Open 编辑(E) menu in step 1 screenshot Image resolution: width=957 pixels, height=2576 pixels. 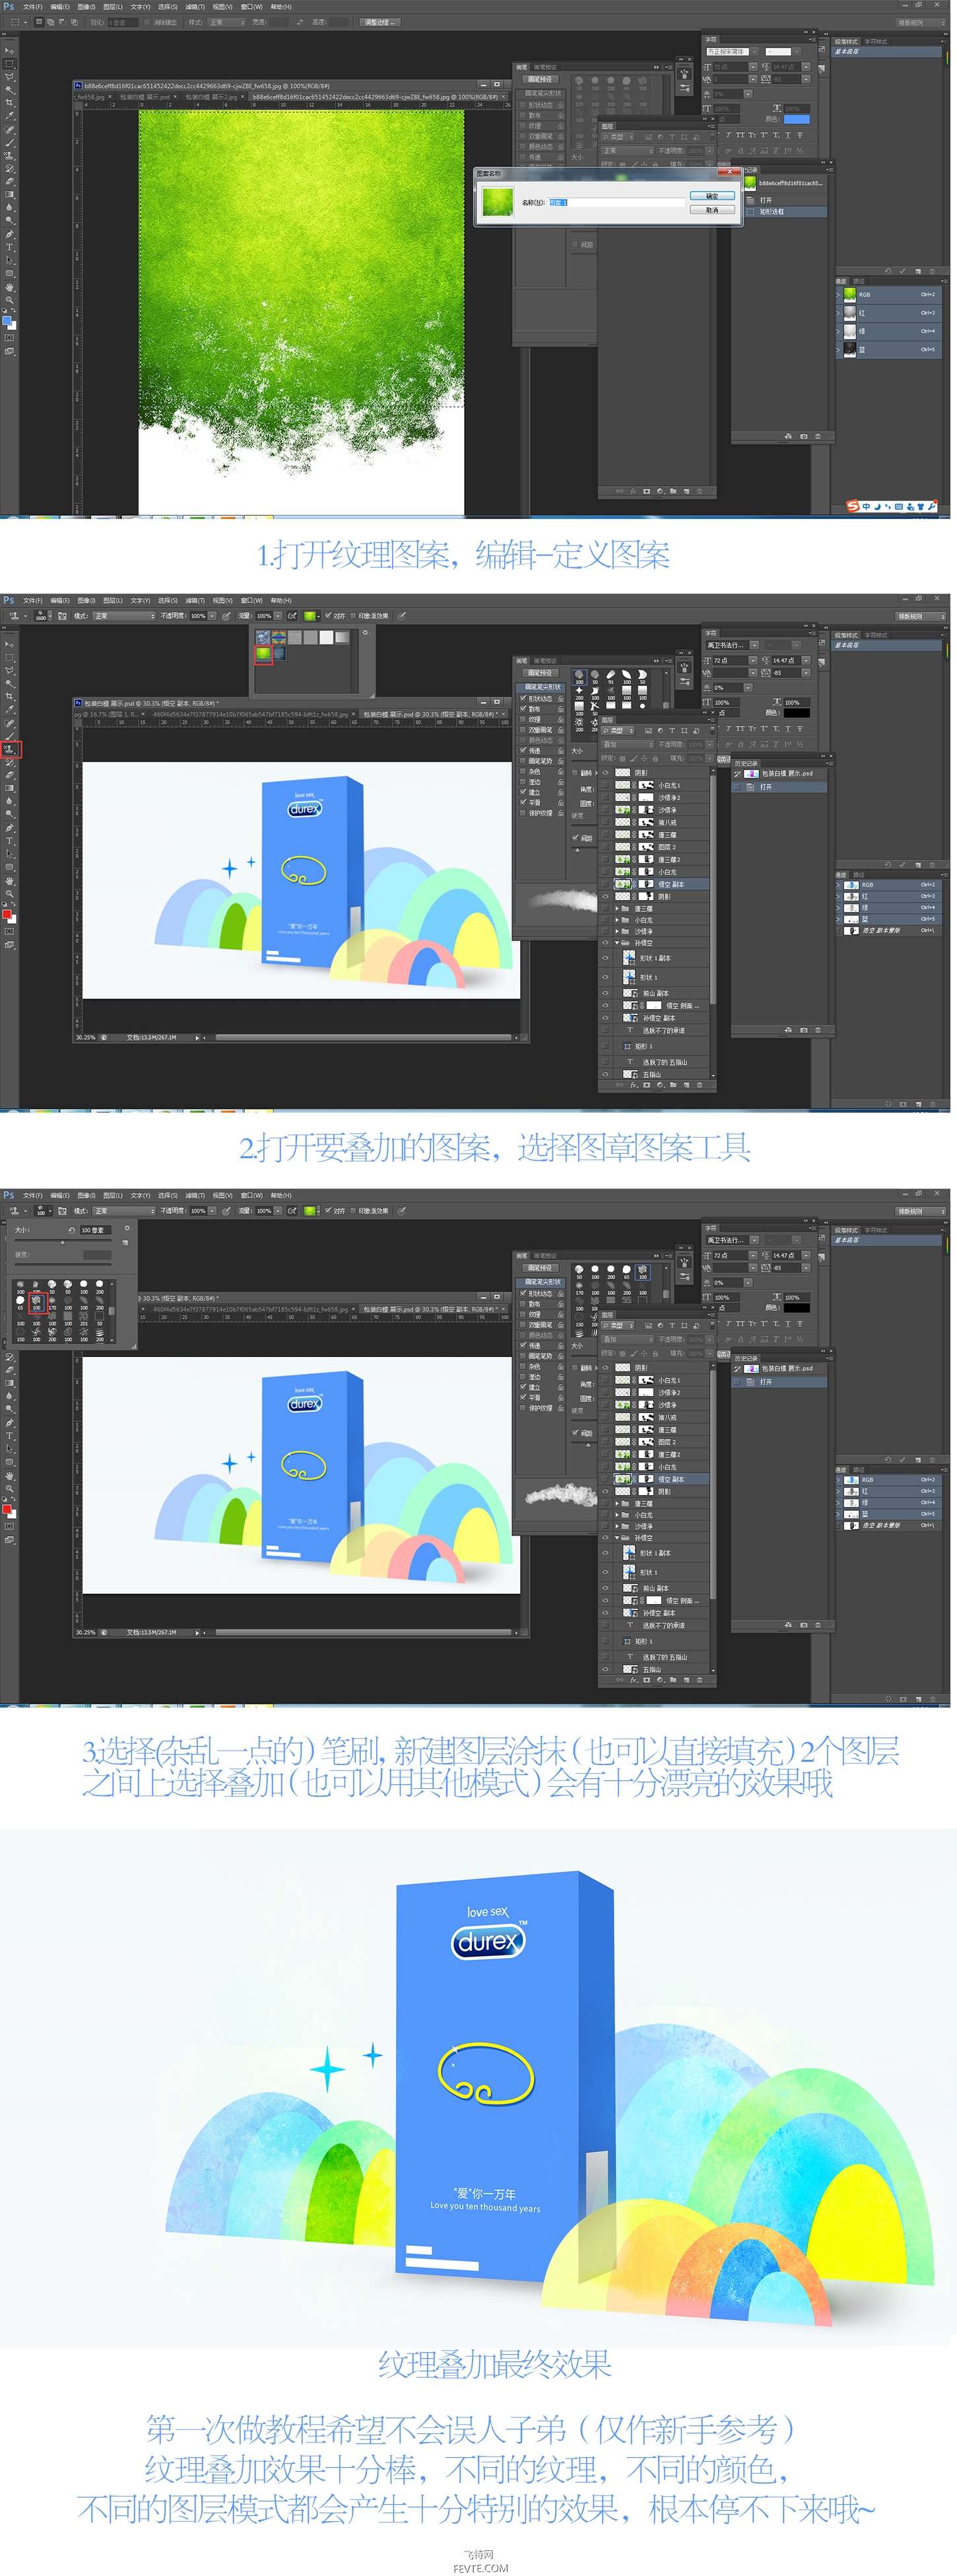click(x=60, y=7)
